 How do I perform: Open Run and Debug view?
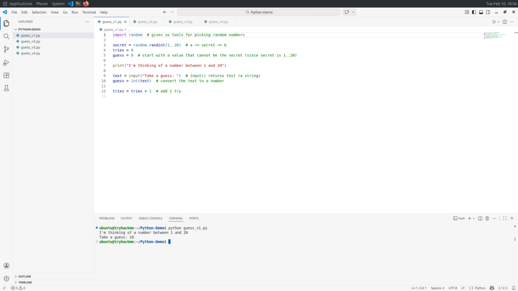(x=7, y=63)
